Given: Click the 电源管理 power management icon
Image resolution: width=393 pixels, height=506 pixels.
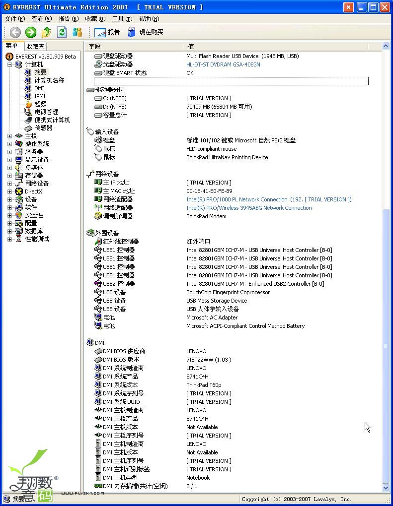Looking at the screenshot, I should click(x=28, y=112).
